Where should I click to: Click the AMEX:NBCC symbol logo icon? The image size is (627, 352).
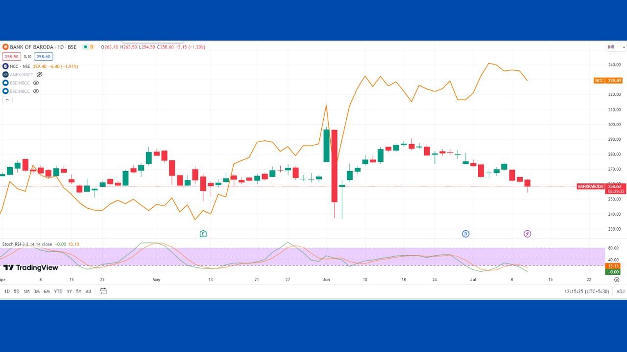click(5, 74)
